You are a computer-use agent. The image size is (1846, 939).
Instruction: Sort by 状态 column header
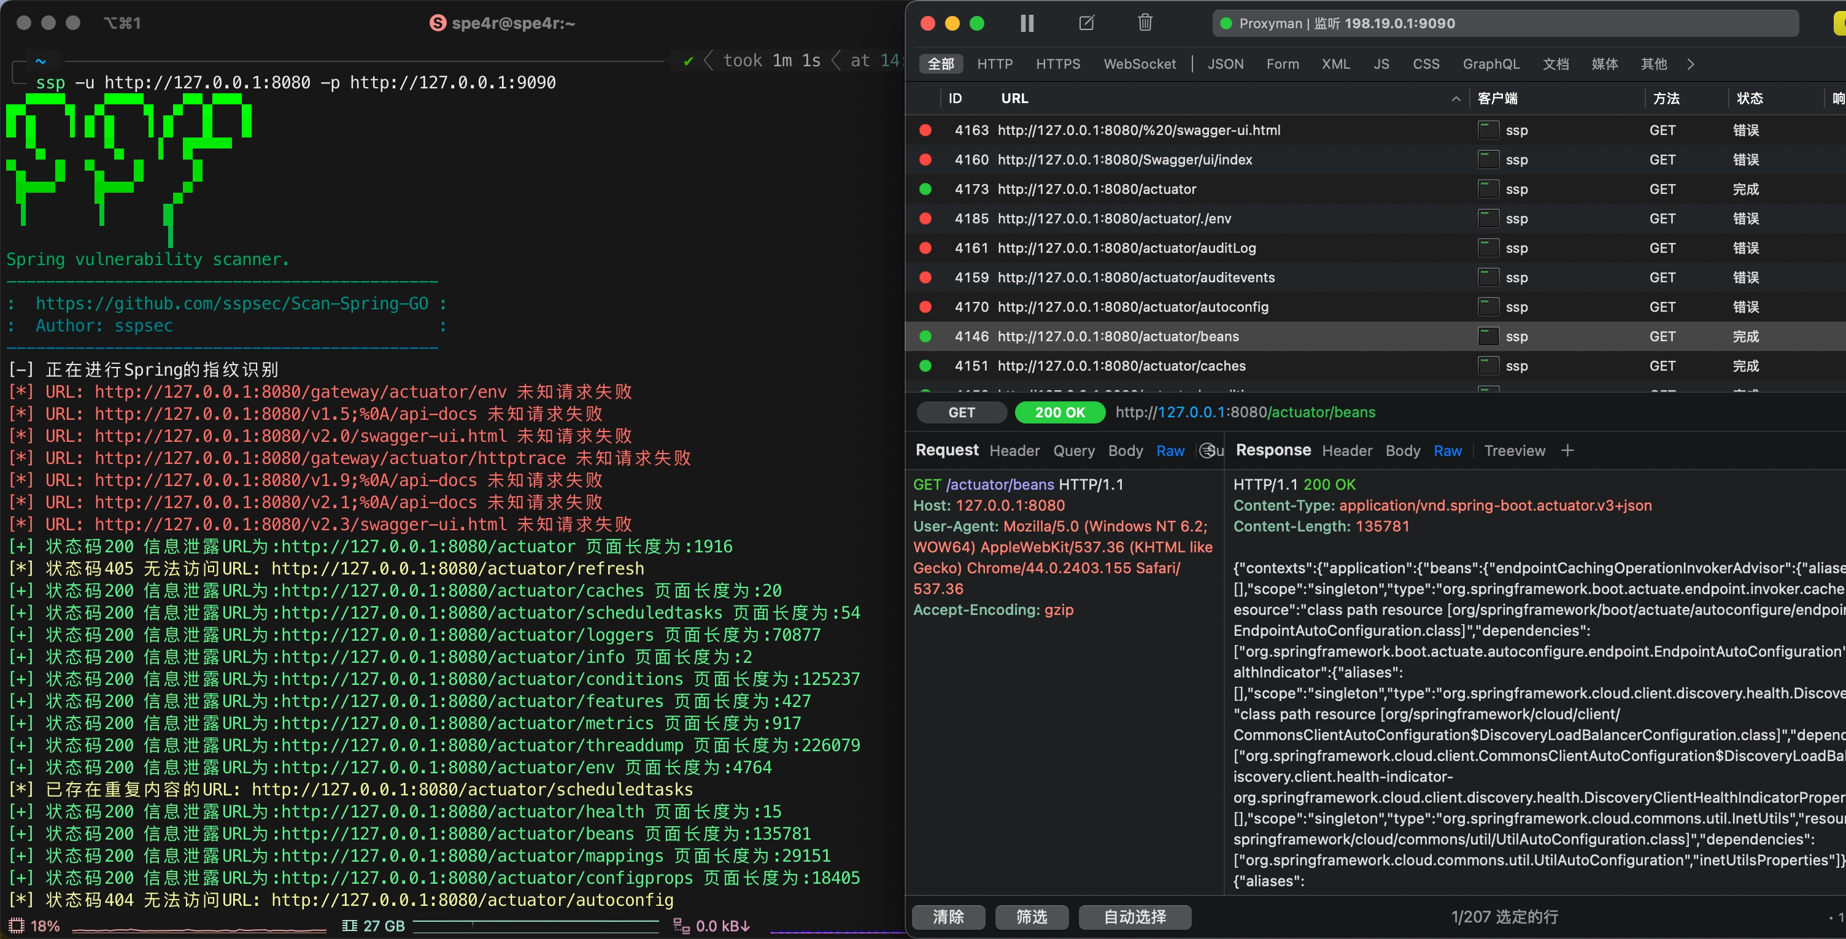coord(1749,98)
